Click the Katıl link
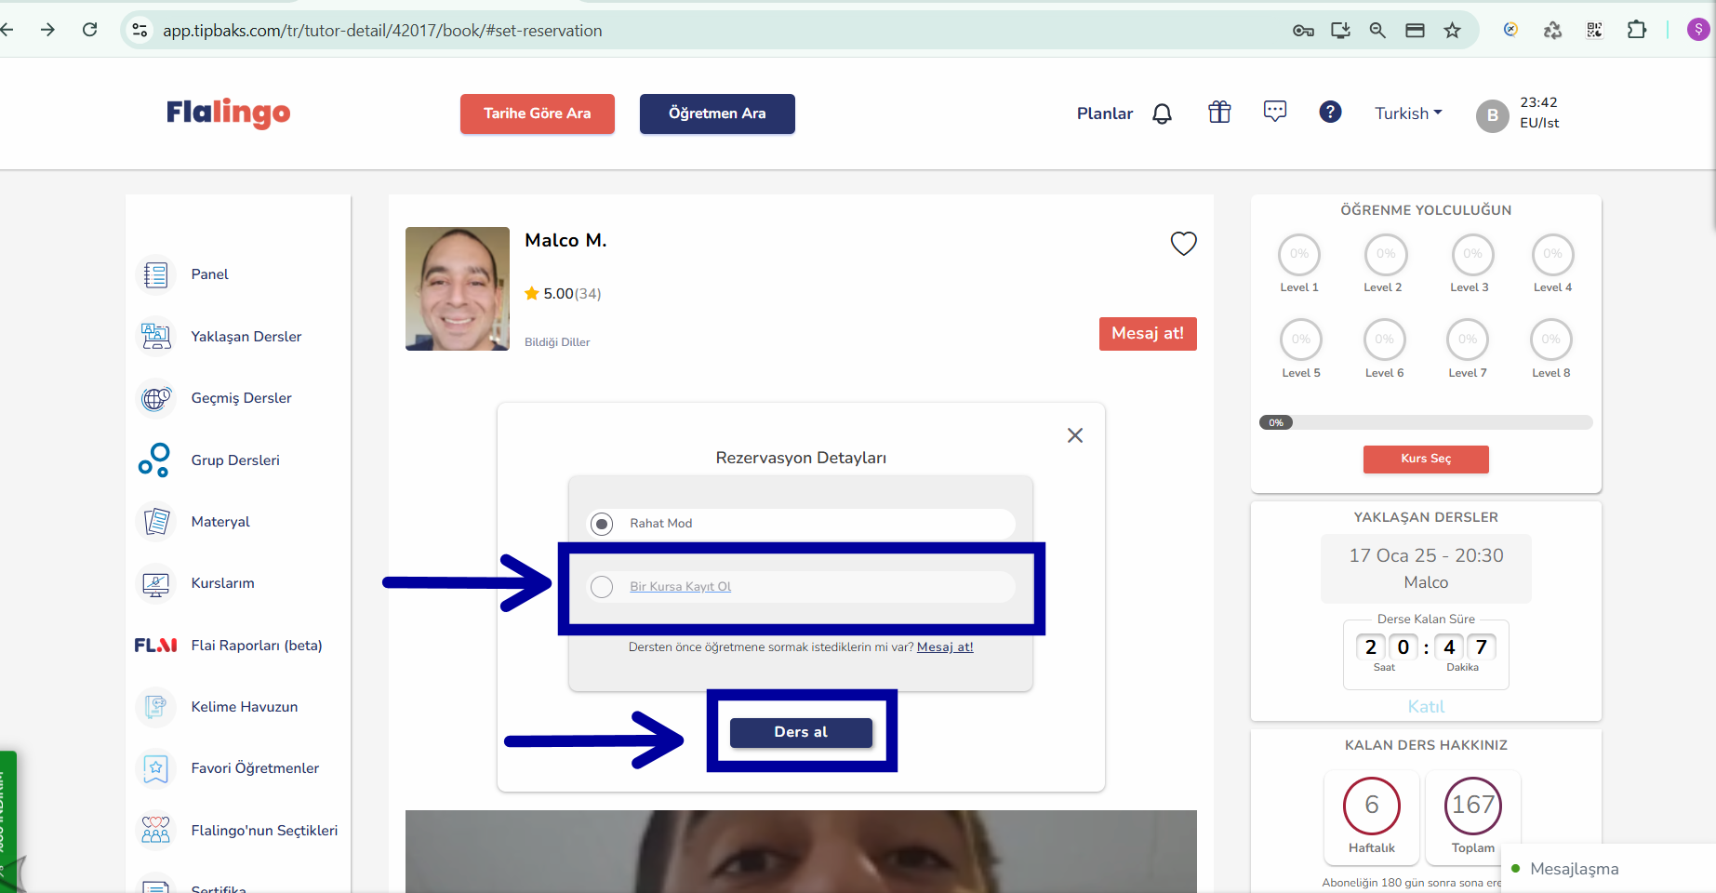Viewport: 1716px width, 893px height. pos(1426,707)
